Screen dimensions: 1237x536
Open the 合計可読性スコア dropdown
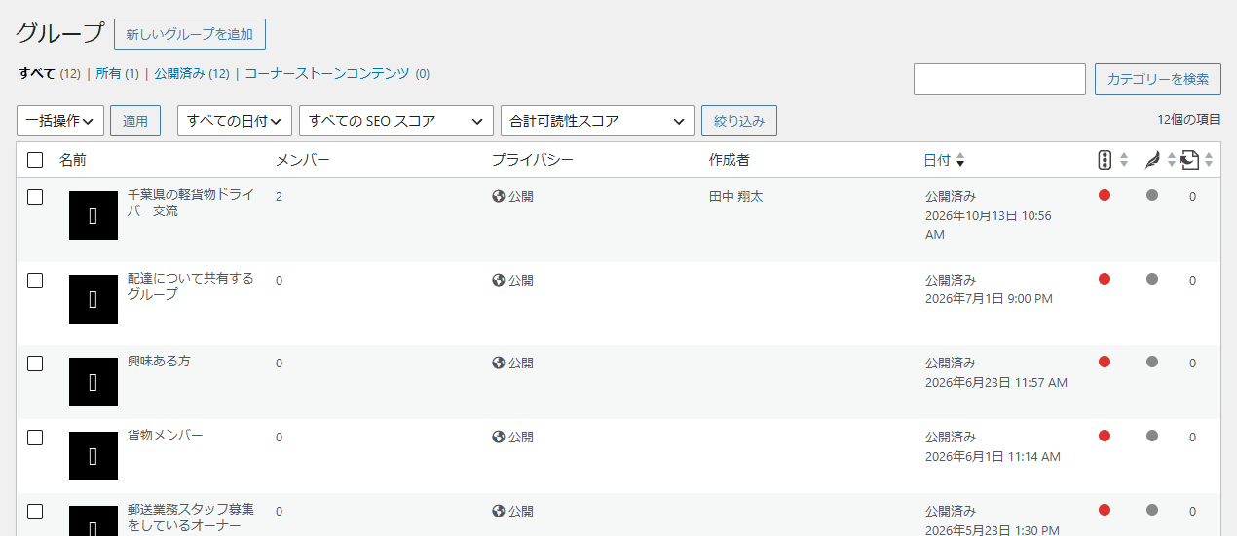598,121
